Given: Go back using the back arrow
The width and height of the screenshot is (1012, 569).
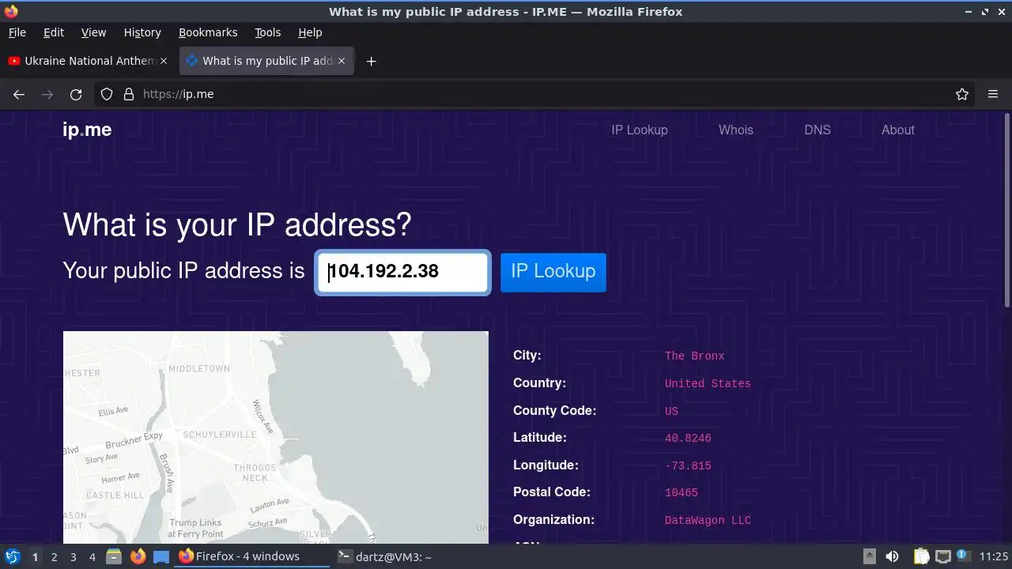Looking at the screenshot, I should pos(19,94).
